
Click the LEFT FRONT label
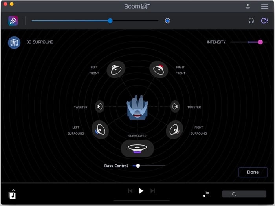94,70
